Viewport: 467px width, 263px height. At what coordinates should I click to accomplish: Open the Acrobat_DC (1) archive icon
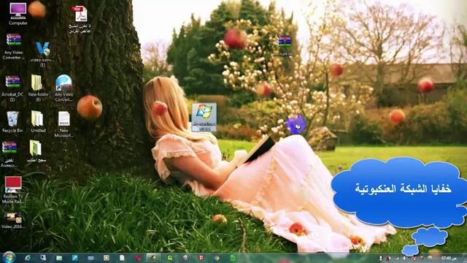(x=12, y=88)
